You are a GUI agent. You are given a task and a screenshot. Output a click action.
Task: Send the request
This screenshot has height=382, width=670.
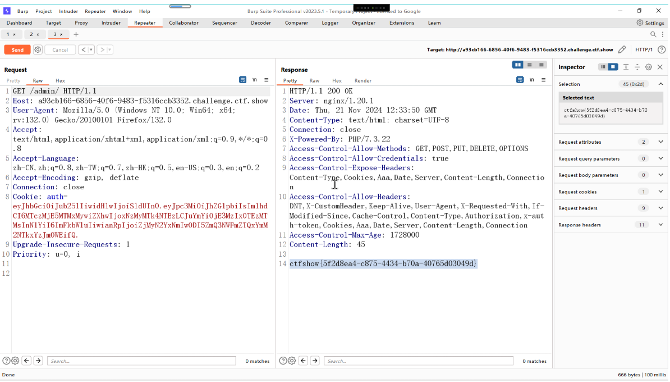click(x=17, y=49)
